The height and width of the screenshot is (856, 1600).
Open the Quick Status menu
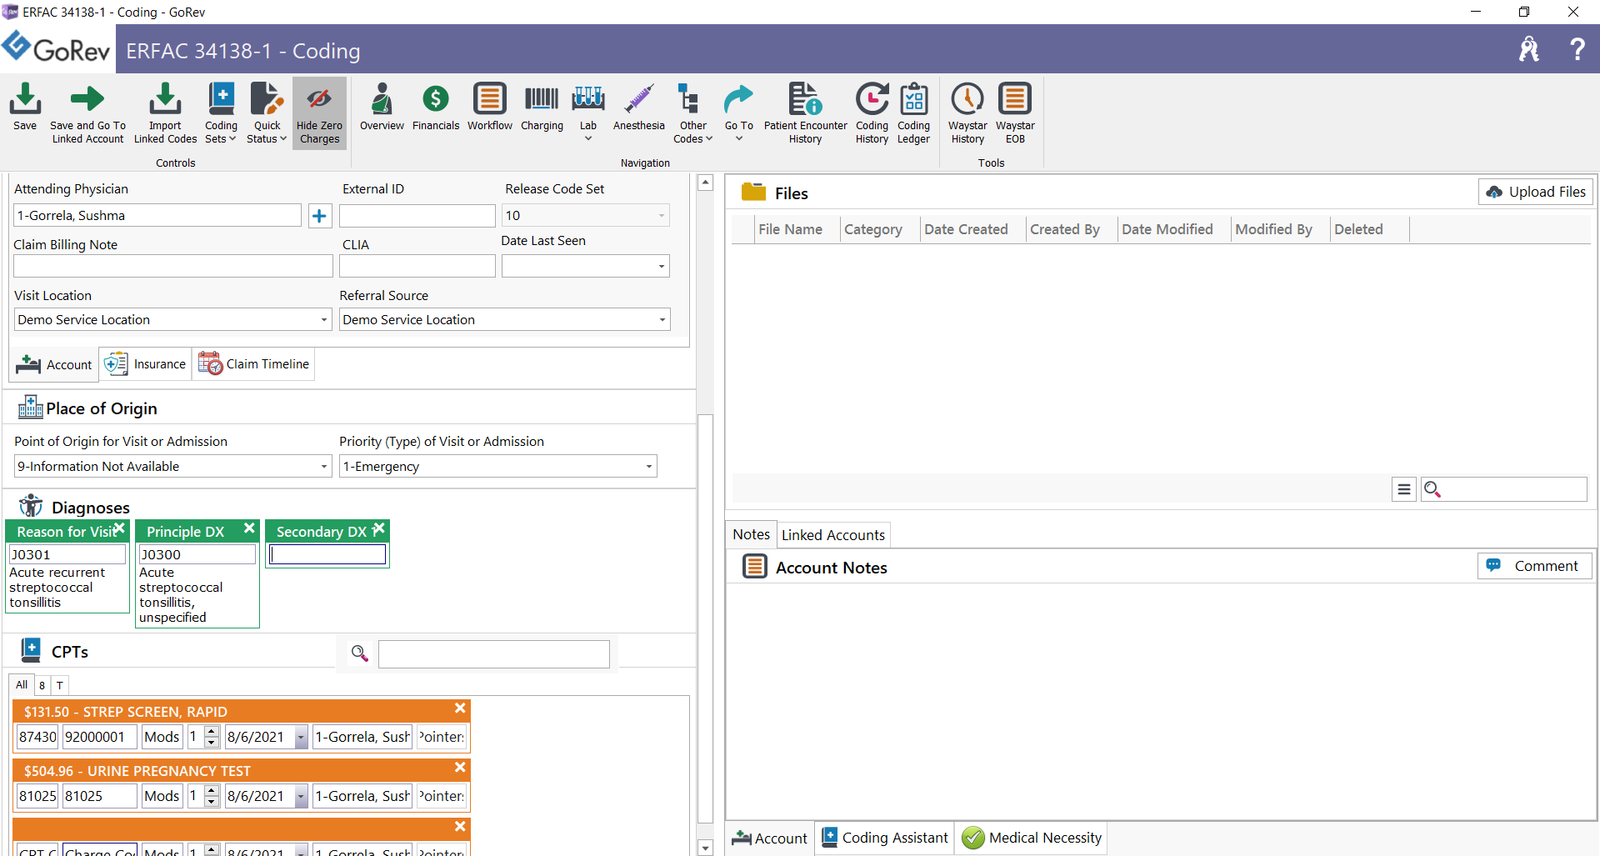(267, 113)
